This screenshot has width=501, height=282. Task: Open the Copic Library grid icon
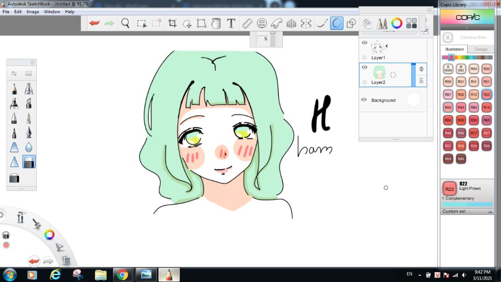pyautogui.click(x=411, y=23)
